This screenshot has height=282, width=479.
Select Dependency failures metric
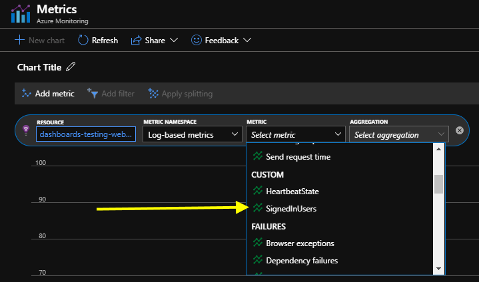pyautogui.click(x=302, y=261)
